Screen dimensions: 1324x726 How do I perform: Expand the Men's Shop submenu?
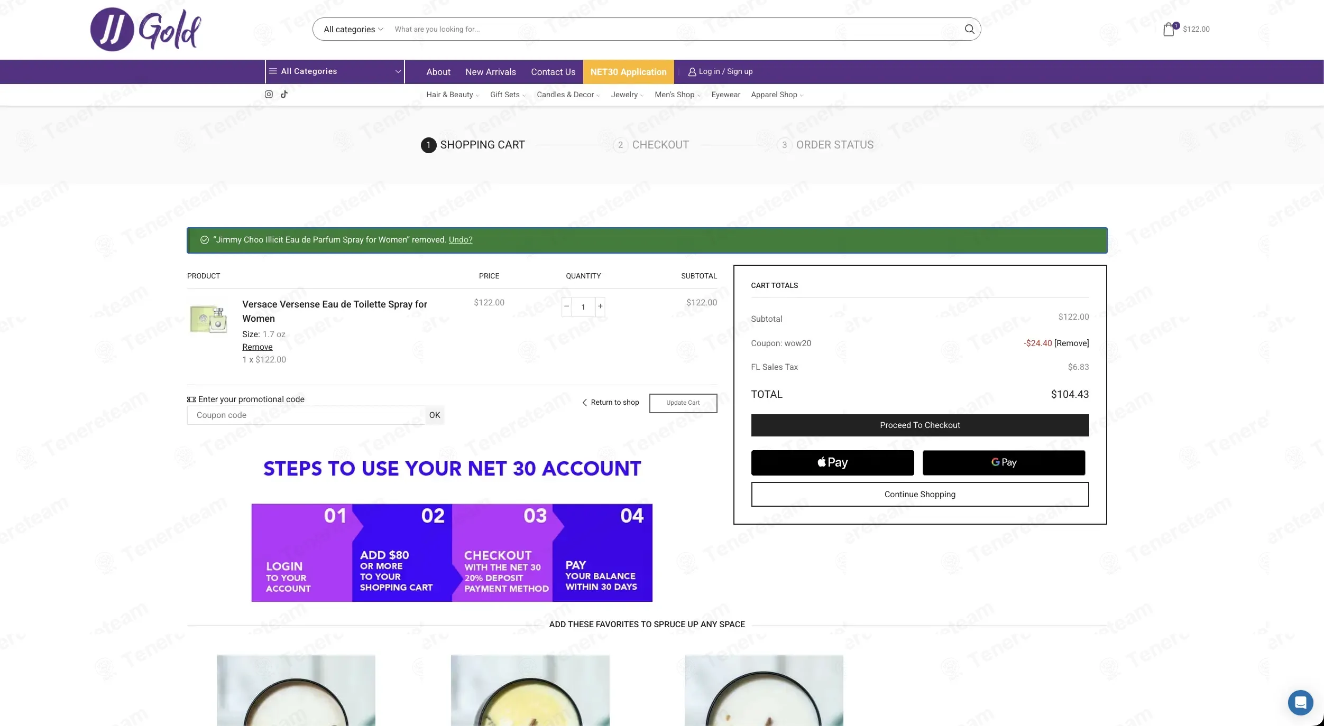tap(677, 95)
